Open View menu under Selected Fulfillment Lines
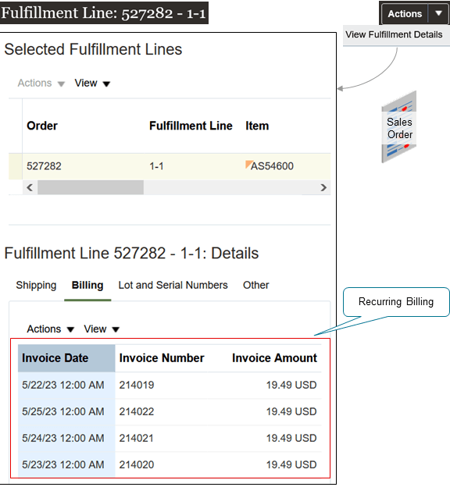Viewport: 450px width, 487px height. pos(92,84)
